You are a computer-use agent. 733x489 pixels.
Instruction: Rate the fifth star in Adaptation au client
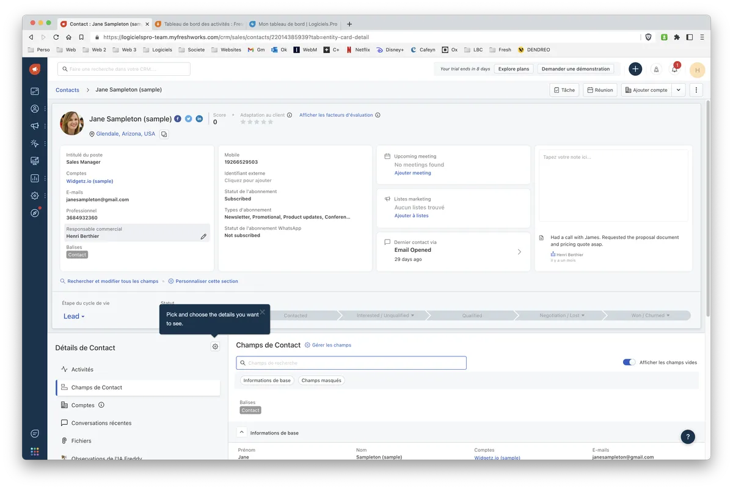tap(271, 122)
